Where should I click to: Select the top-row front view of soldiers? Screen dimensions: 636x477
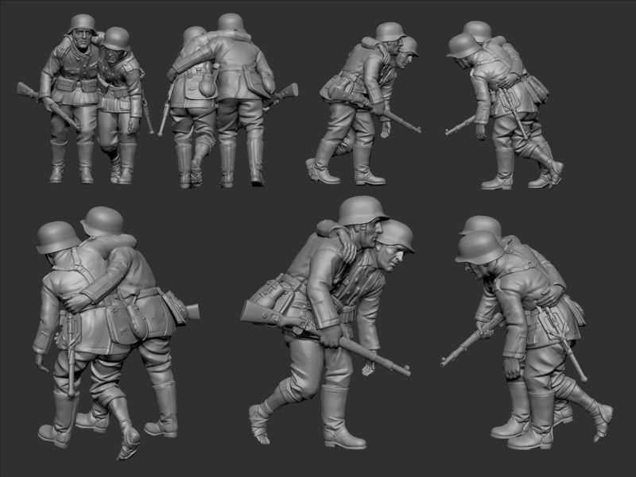86,99
